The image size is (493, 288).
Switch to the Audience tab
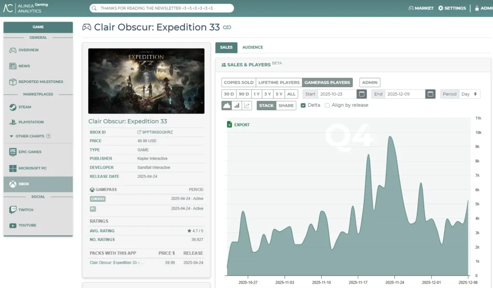coord(252,47)
